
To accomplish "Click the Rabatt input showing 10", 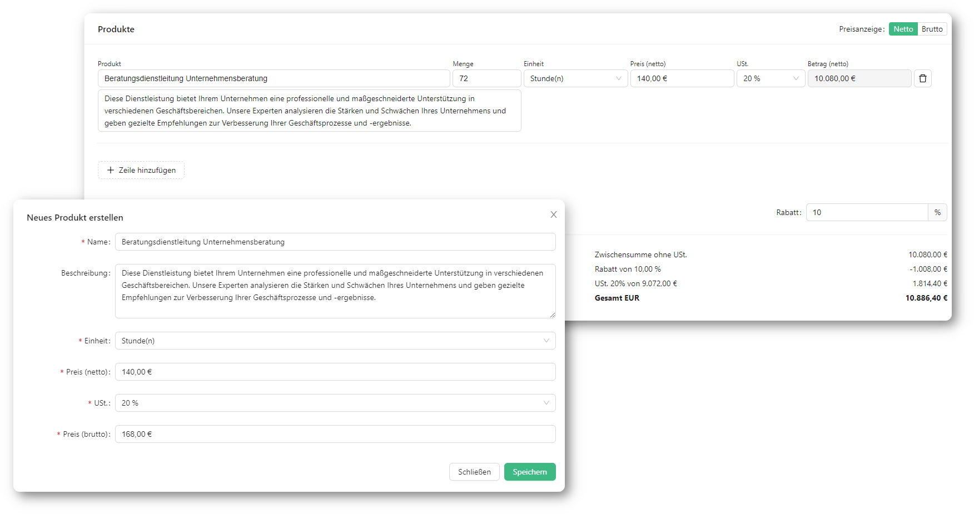I will [x=866, y=212].
